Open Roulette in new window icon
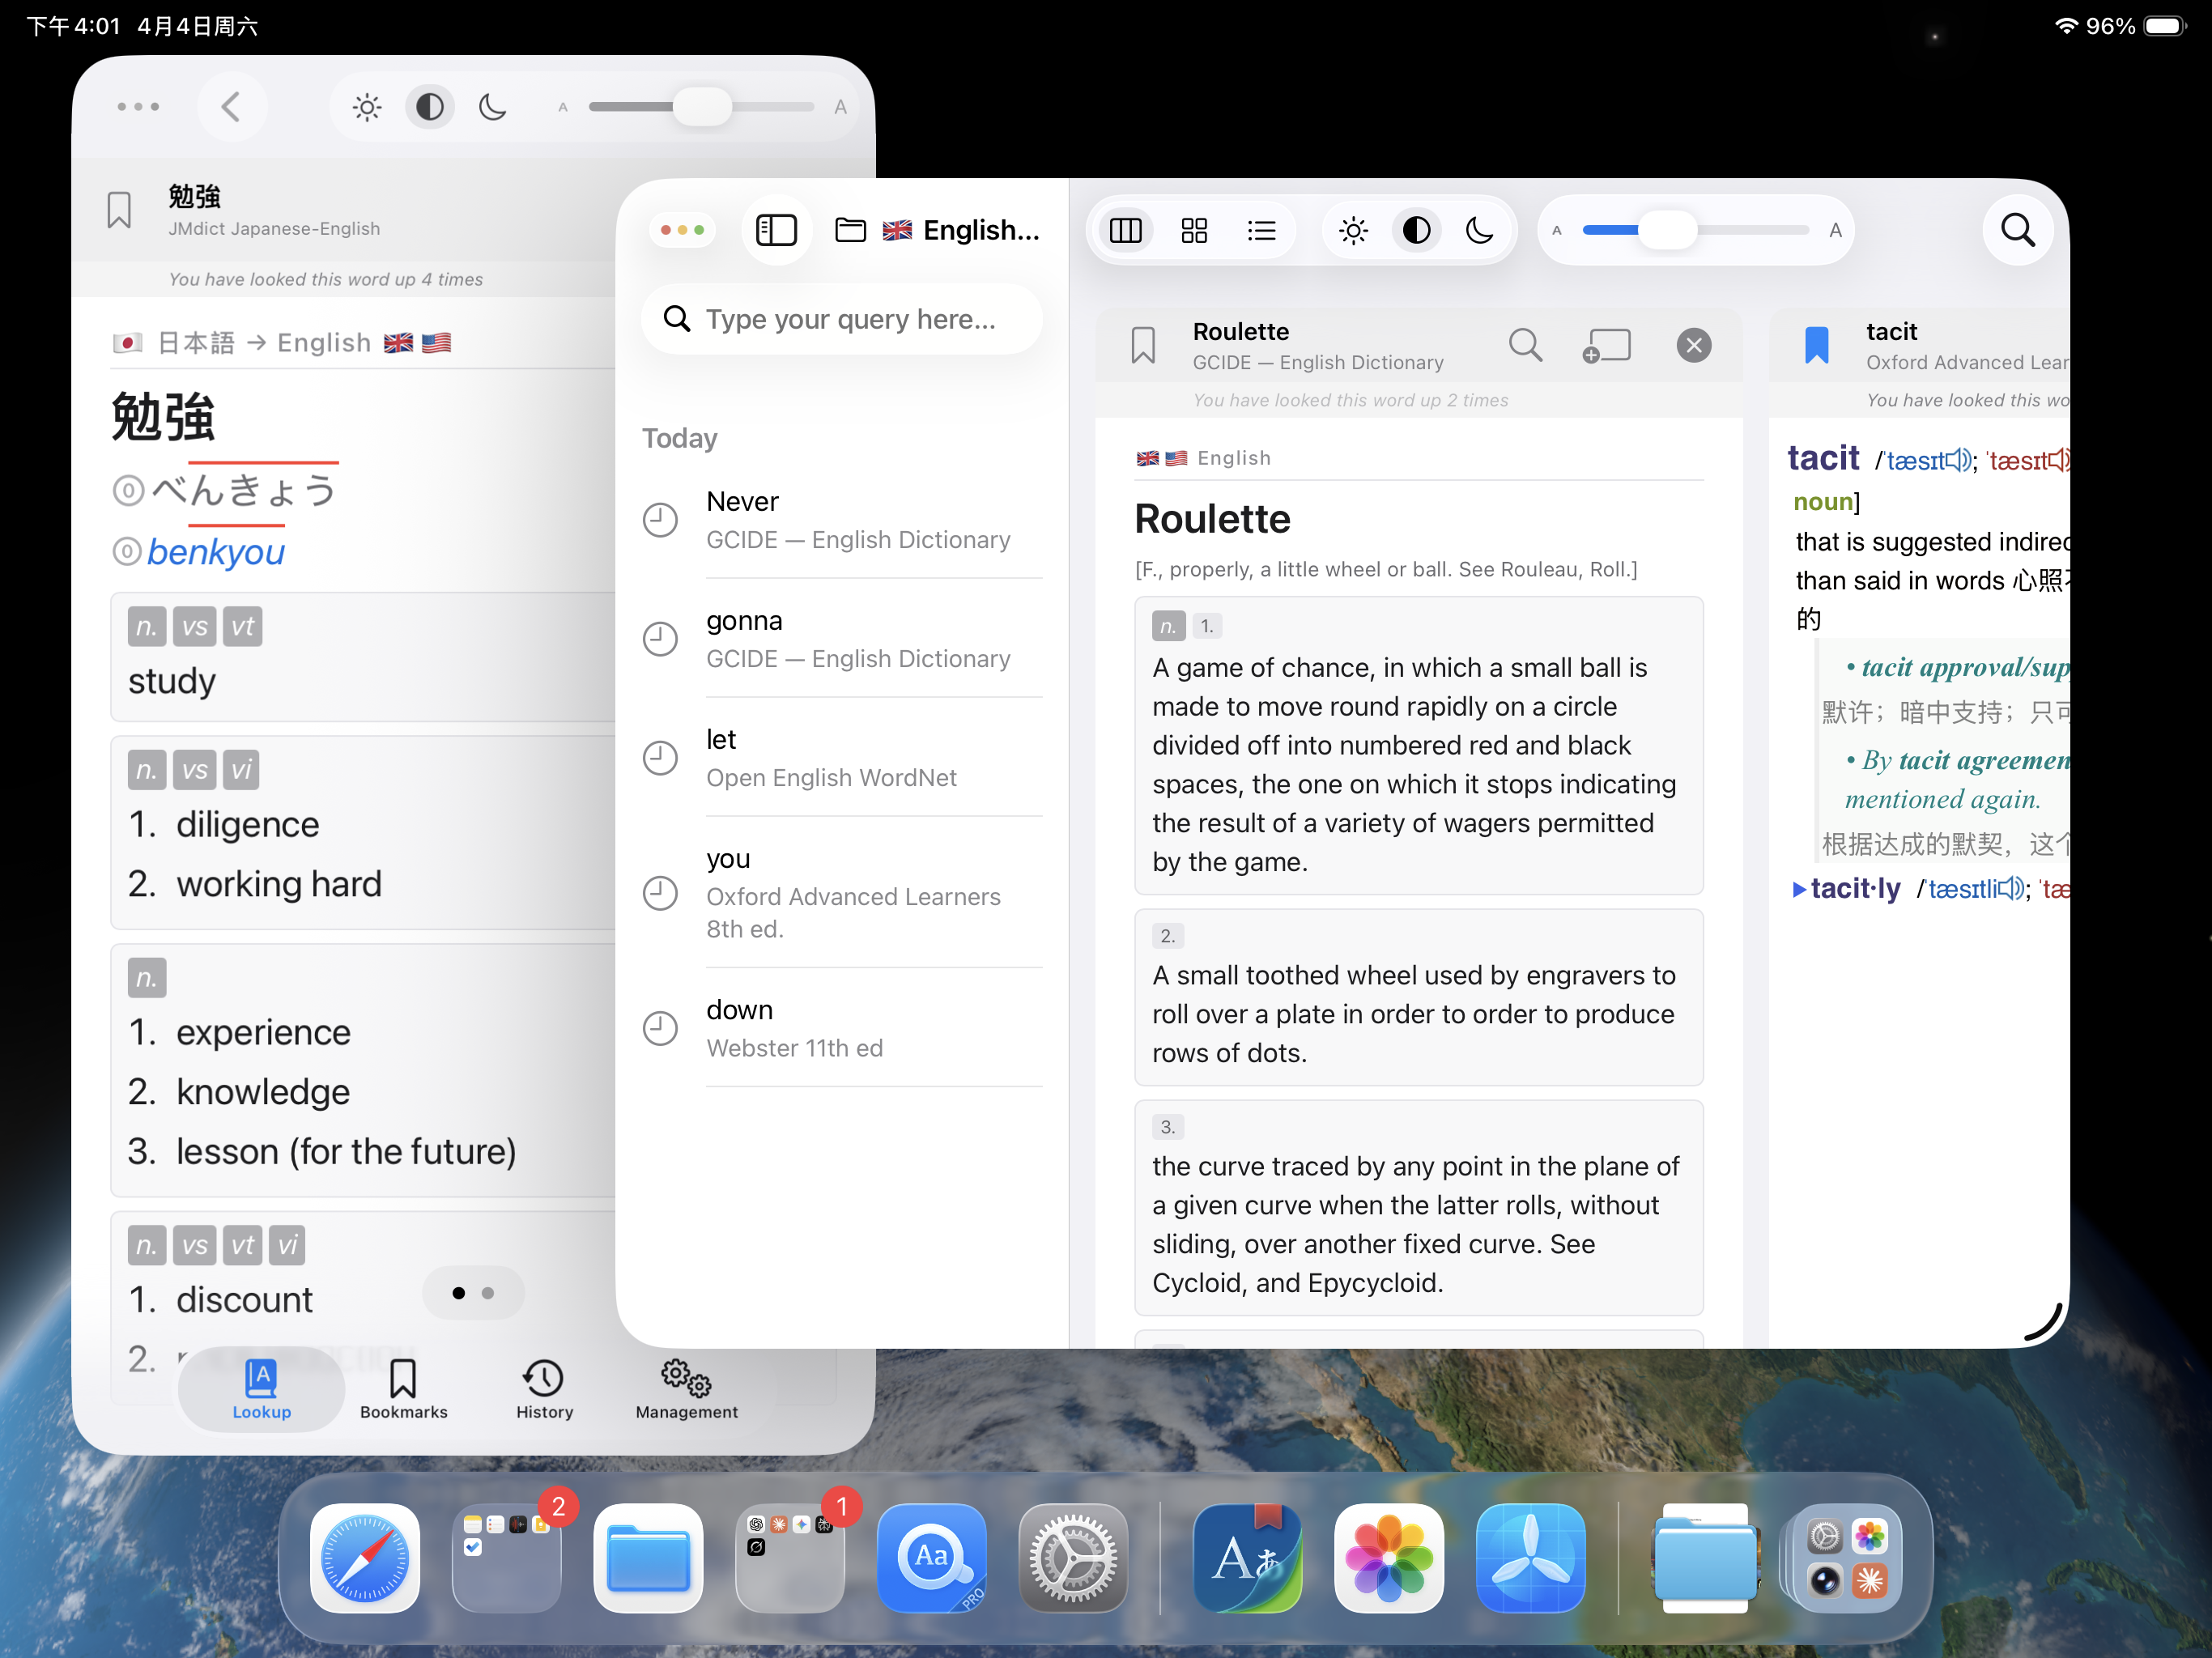 pos(1607,346)
